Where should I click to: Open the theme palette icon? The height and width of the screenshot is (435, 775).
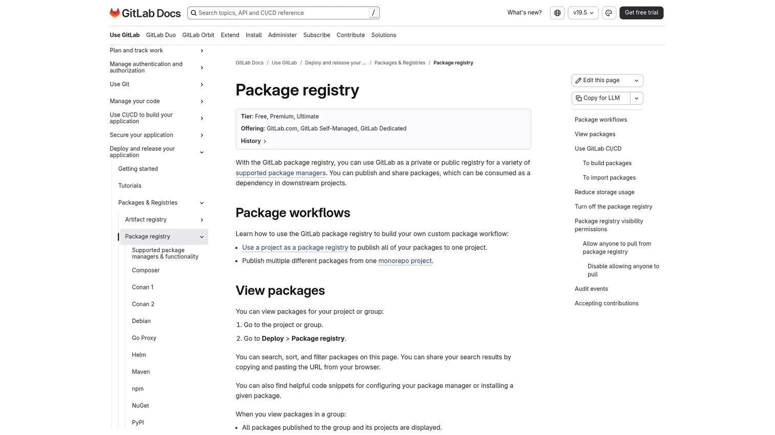click(609, 13)
